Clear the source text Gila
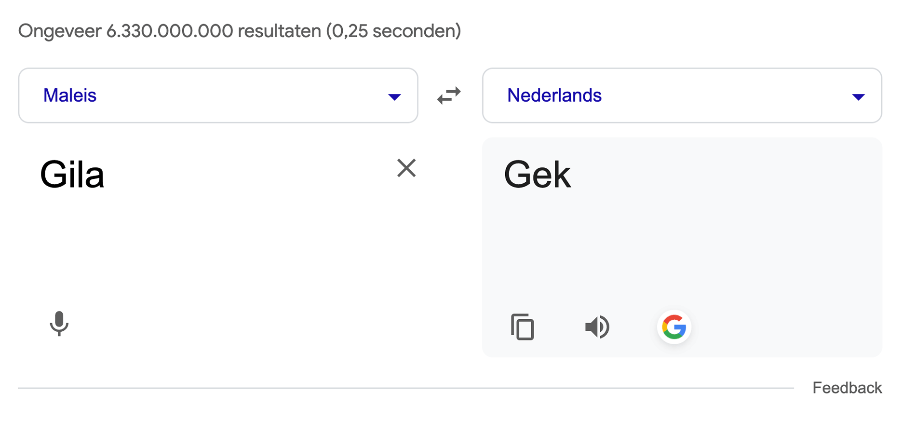916x448 pixels. (406, 168)
